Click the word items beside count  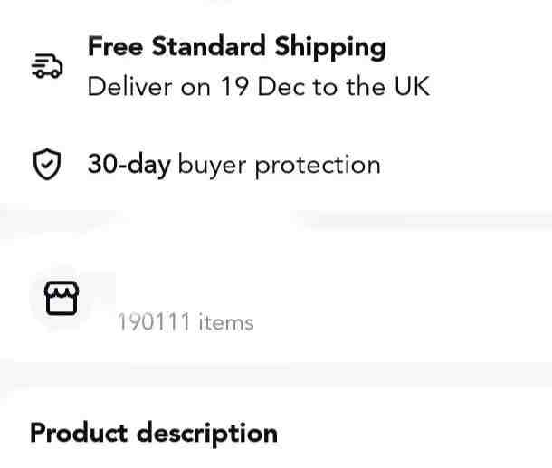point(226,322)
